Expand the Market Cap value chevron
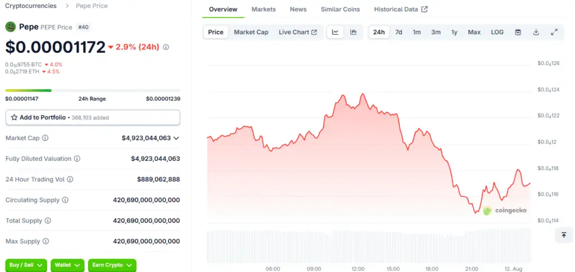This screenshot has width=575, height=272. pyautogui.click(x=176, y=139)
